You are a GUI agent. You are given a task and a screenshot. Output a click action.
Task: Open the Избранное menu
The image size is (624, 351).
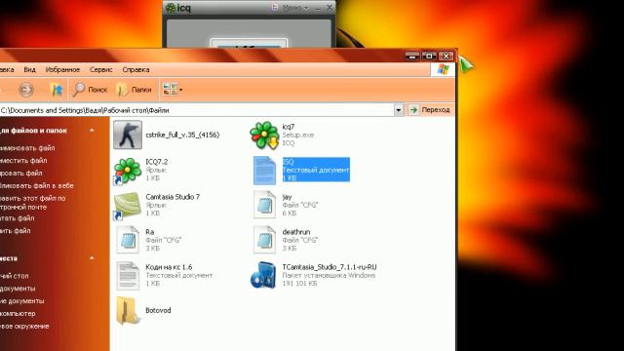(62, 69)
